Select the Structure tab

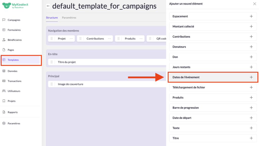coord(52,18)
